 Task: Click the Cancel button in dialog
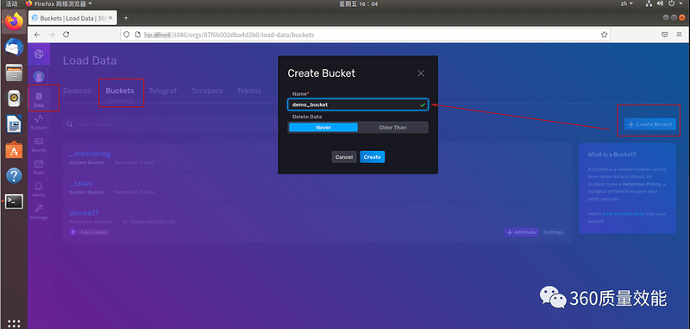343,157
